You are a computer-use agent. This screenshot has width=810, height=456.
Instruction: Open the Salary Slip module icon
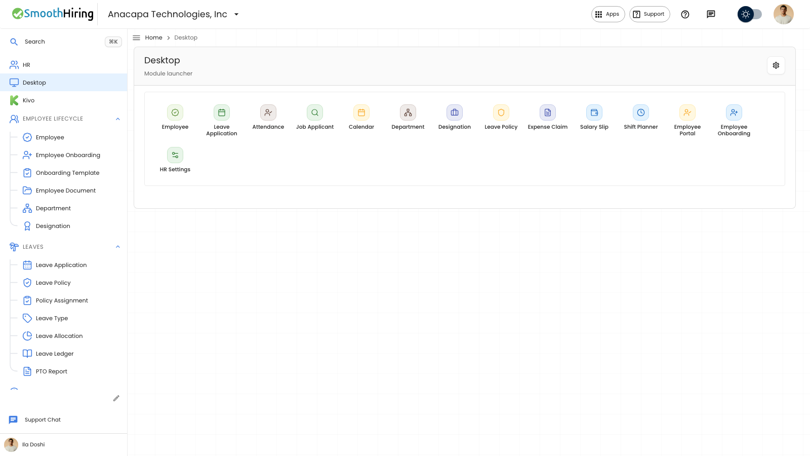pos(594,112)
